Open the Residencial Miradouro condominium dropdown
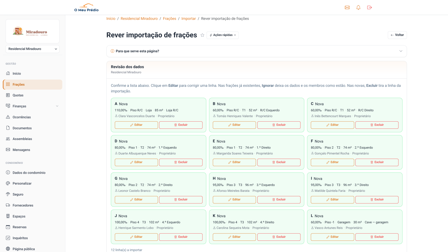This screenshot has height=252, width=448. [x=32, y=49]
